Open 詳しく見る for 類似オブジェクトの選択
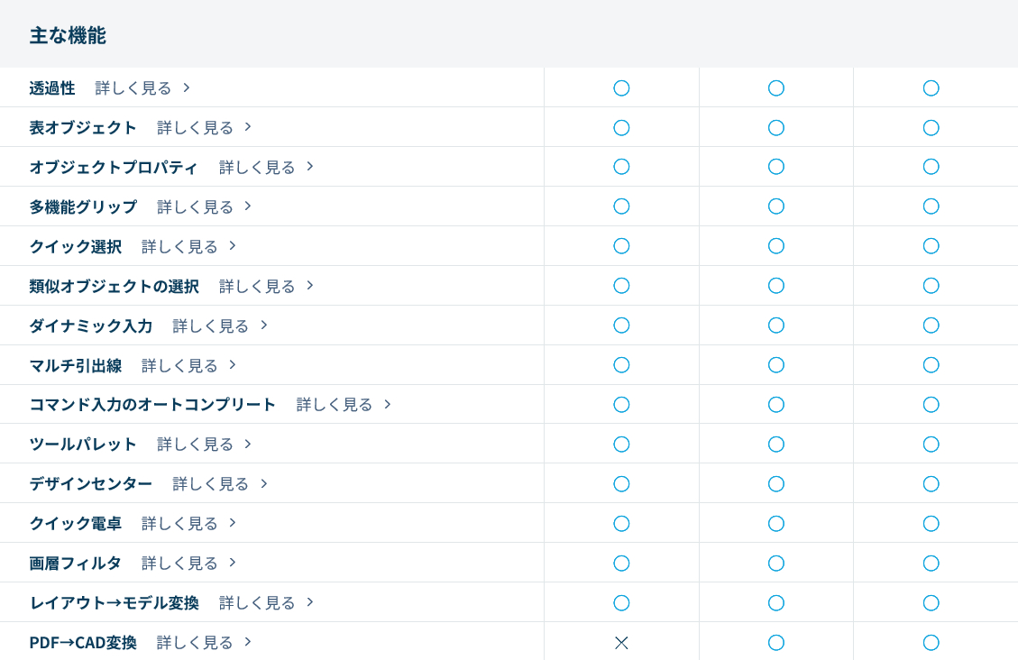The width and height of the screenshot is (1018, 660). tap(257, 286)
